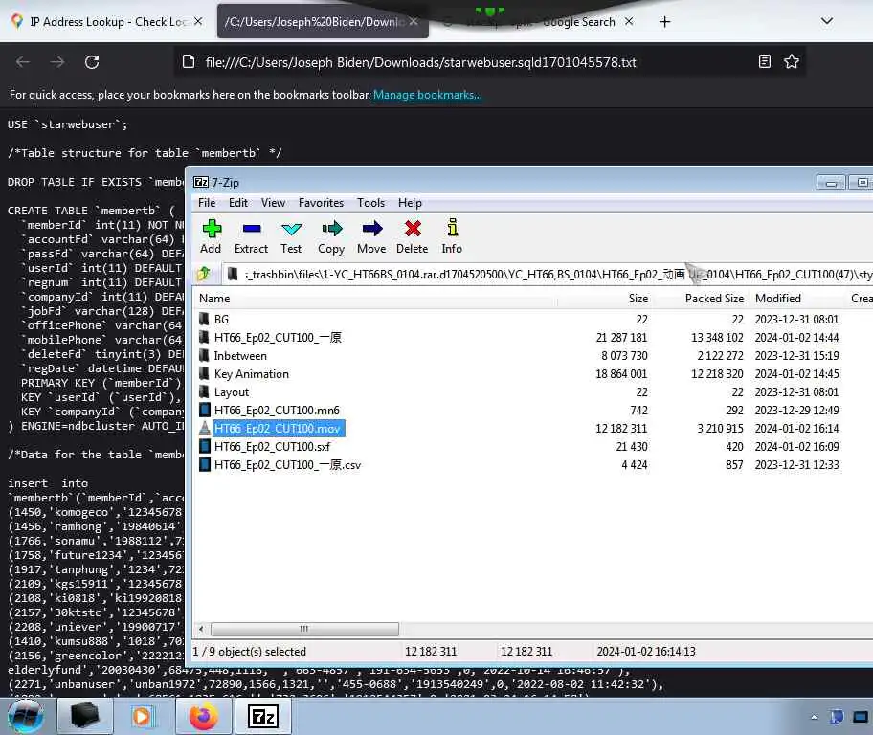This screenshot has width=873, height=735.
Task: Open the Manage bookmarks link
Action: (428, 95)
